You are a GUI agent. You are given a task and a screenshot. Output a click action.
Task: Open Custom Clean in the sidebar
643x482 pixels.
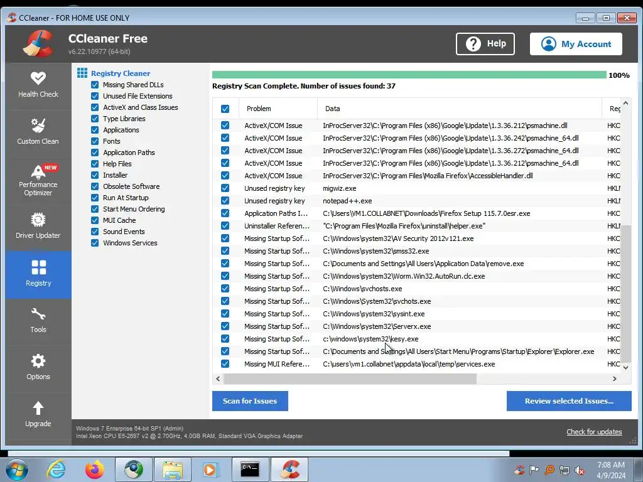tap(38, 132)
